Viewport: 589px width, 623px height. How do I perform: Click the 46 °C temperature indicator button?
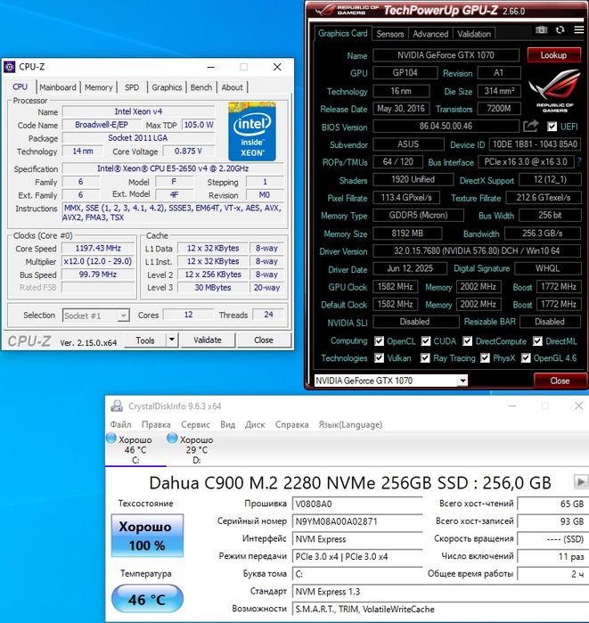tap(147, 599)
